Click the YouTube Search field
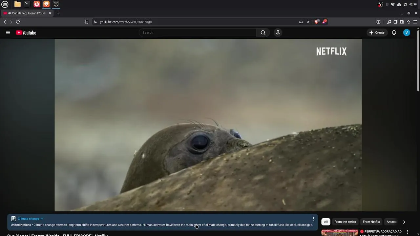The height and width of the screenshot is (236, 420). [198, 32]
